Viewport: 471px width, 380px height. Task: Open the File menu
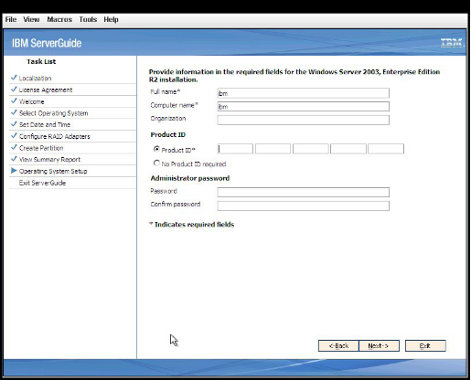(x=11, y=19)
